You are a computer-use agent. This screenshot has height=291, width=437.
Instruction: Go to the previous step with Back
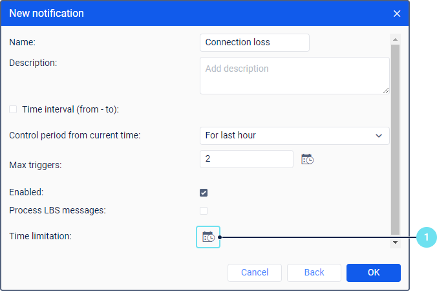pos(314,272)
